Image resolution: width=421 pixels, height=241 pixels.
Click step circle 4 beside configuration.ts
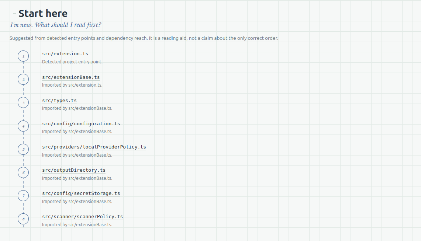[x=23, y=126]
